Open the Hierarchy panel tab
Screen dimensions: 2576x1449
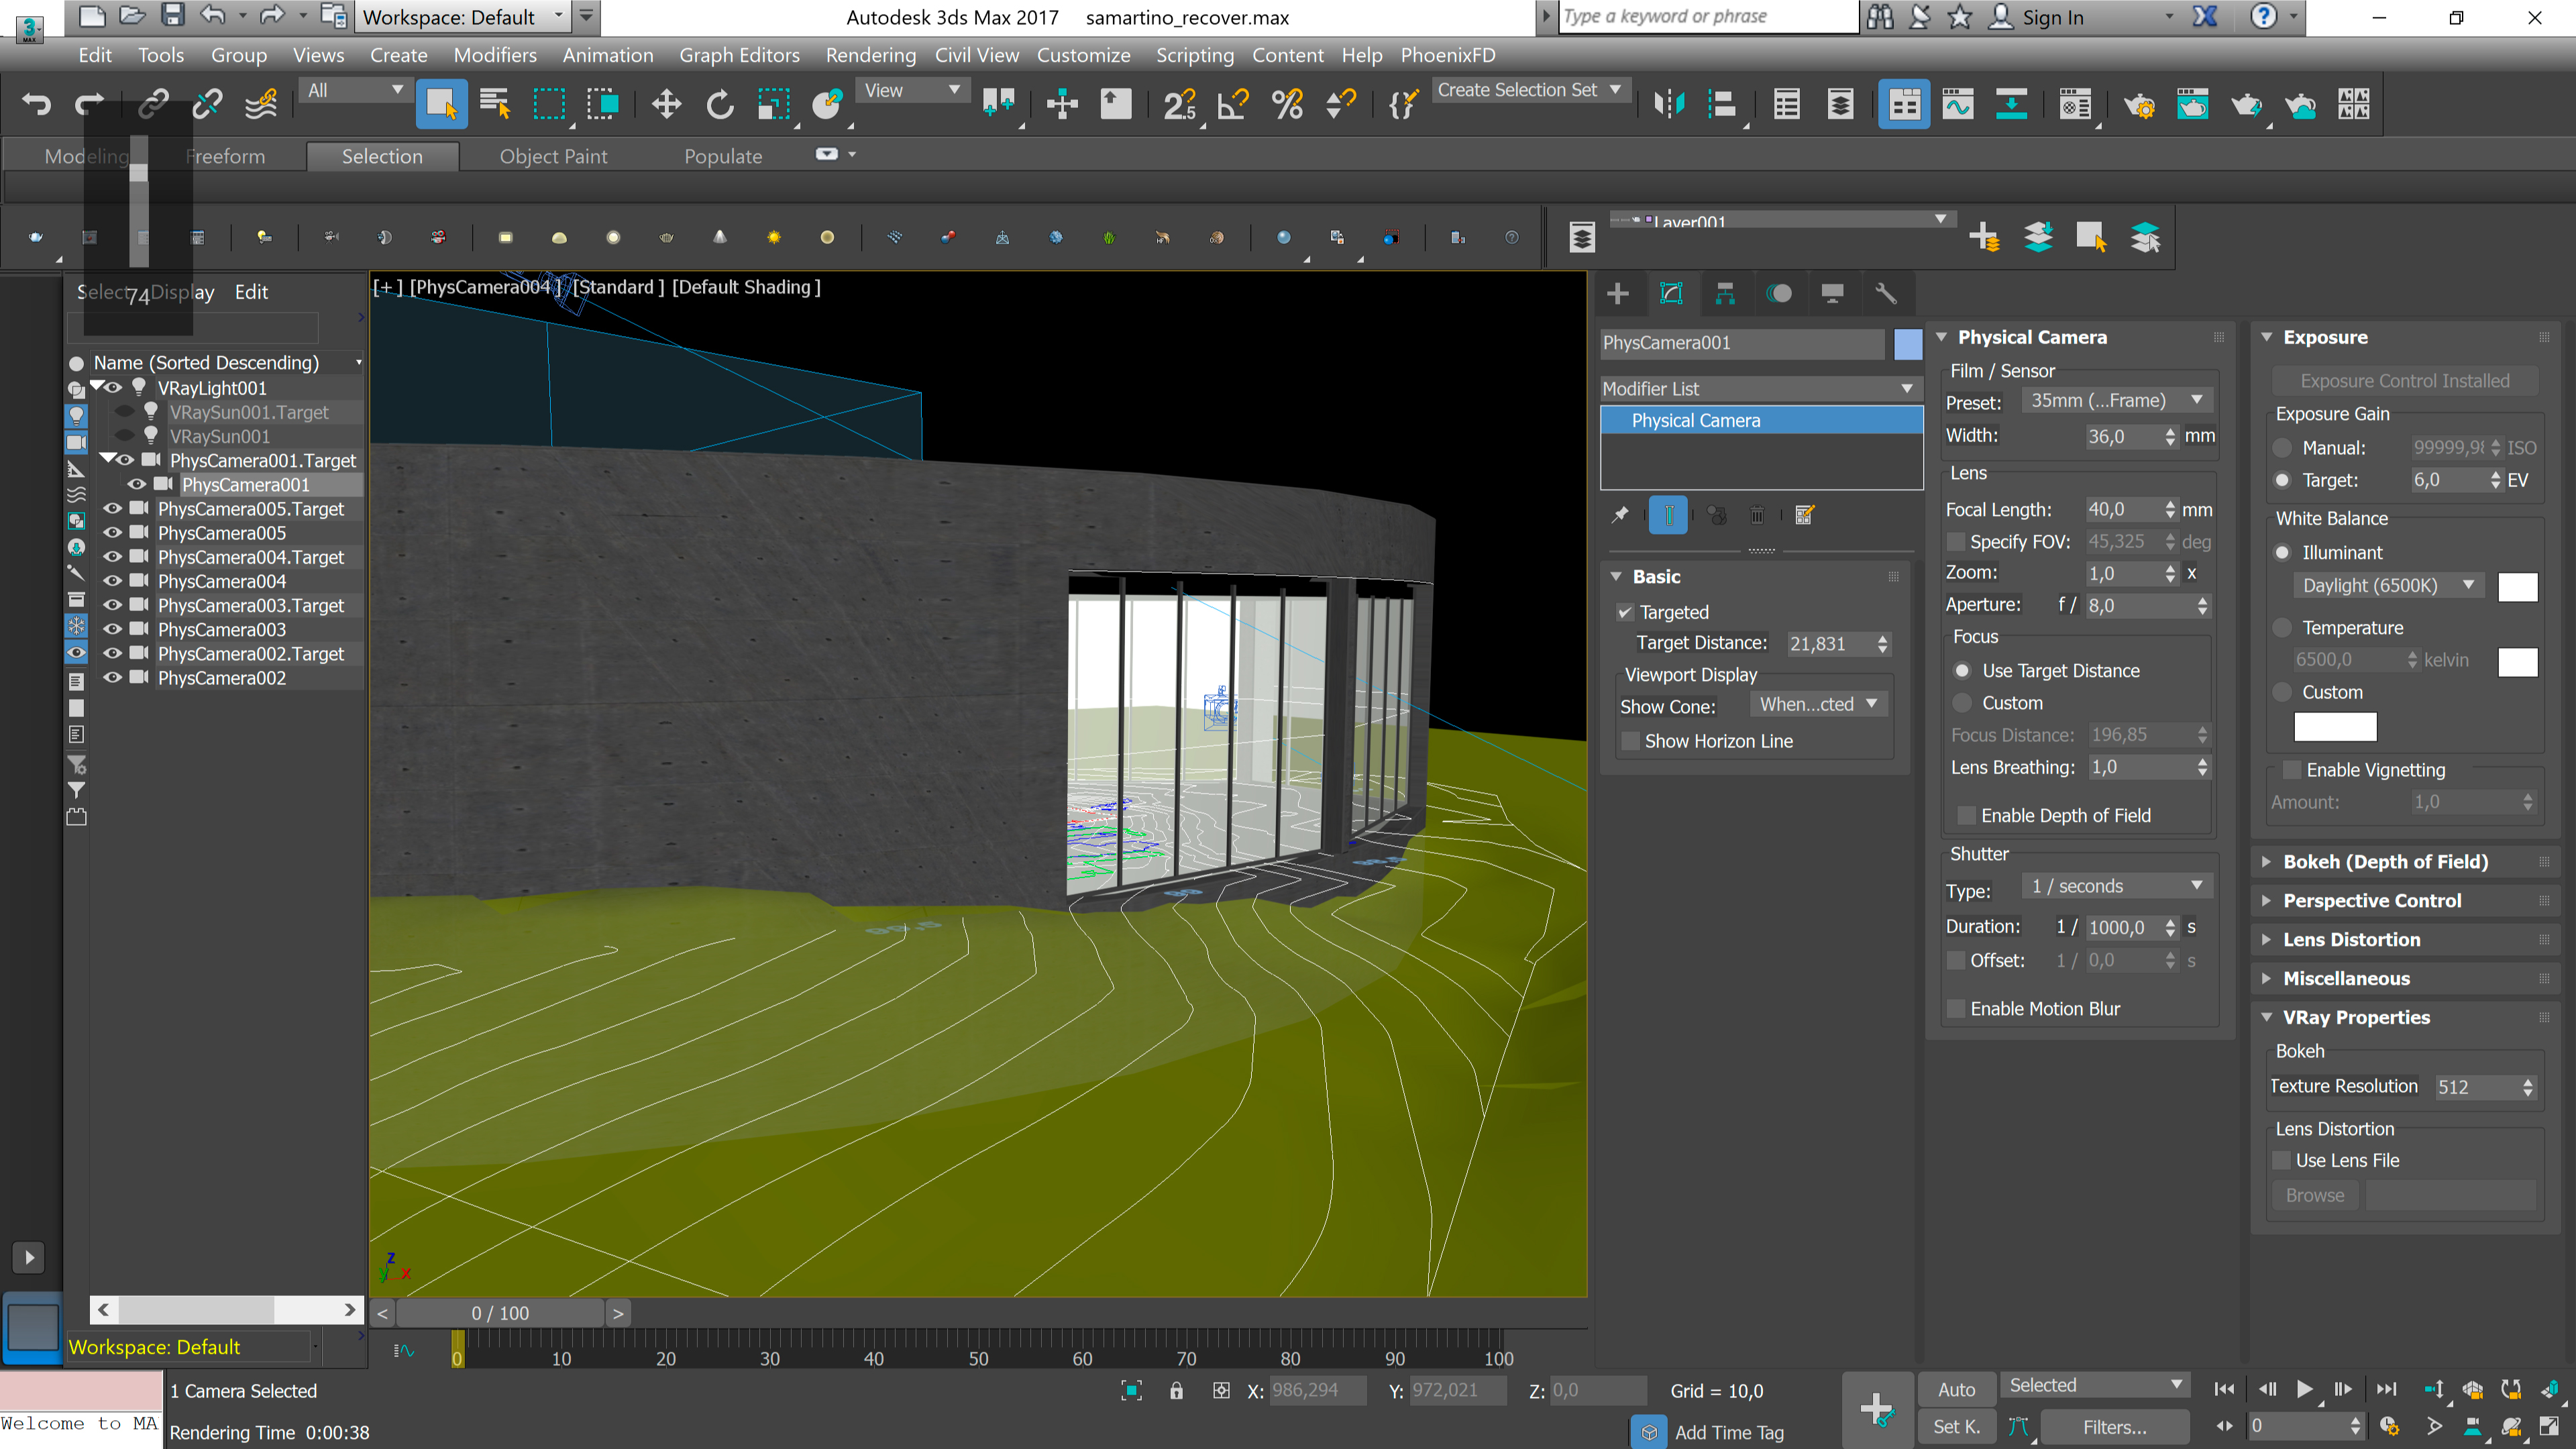(1725, 293)
